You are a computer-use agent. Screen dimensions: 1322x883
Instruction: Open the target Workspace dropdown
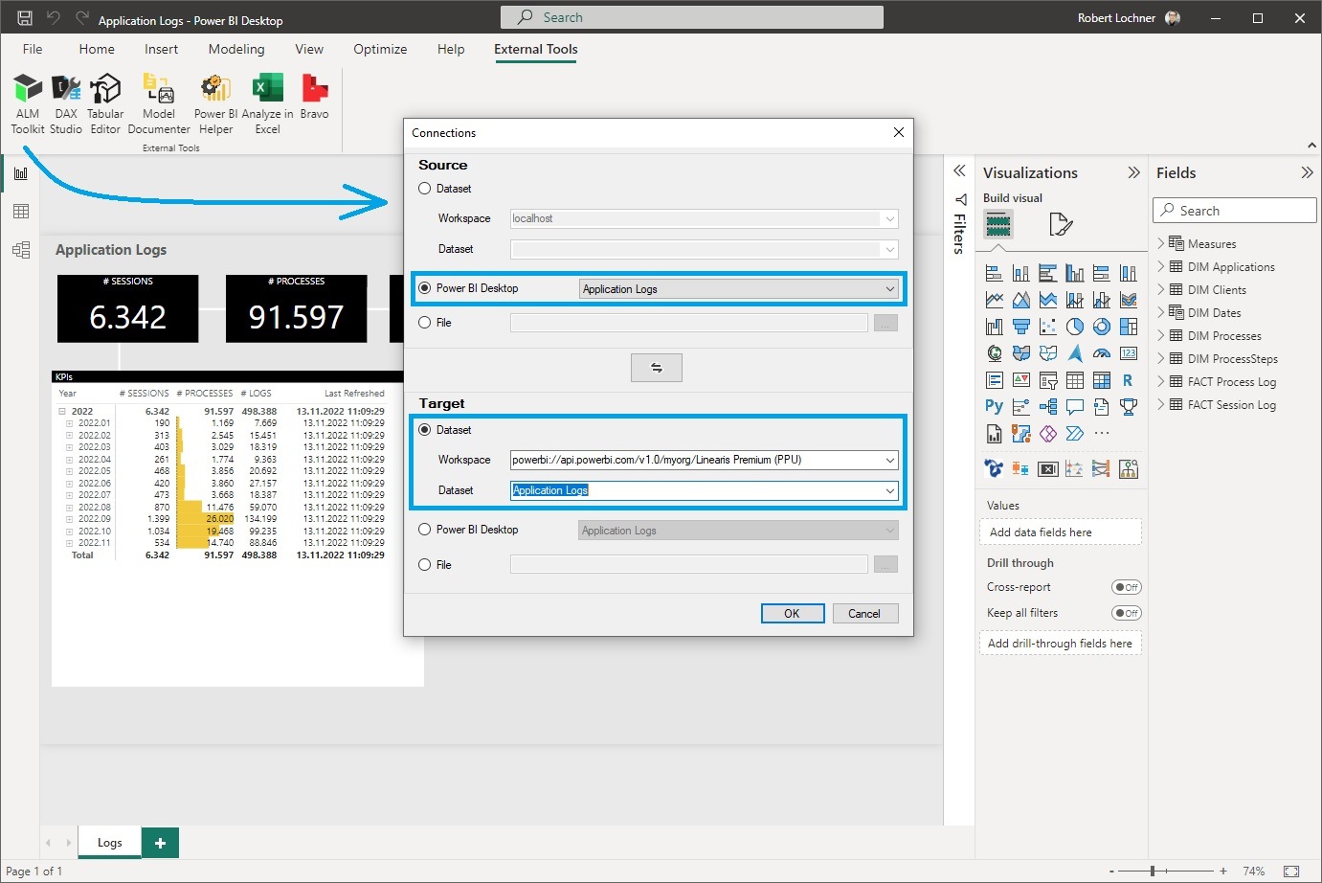coord(890,460)
